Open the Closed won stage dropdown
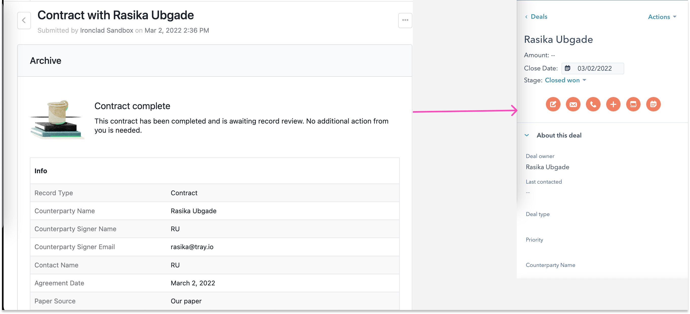Image resolution: width=690 pixels, height=314 pixels. [565, 80]
